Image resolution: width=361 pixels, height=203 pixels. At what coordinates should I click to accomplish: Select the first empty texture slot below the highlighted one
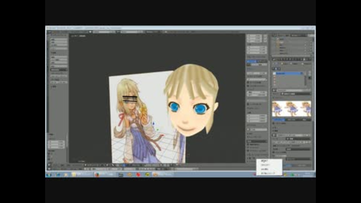click(x=288, y=76)
